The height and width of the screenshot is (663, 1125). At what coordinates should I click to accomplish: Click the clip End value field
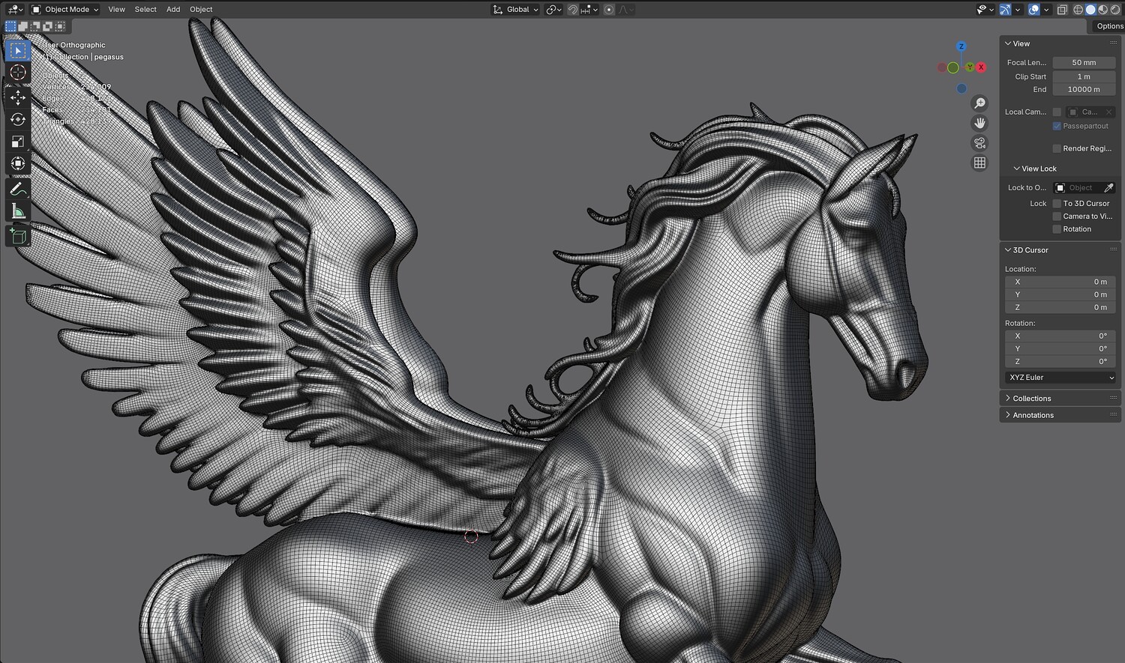1084,90
